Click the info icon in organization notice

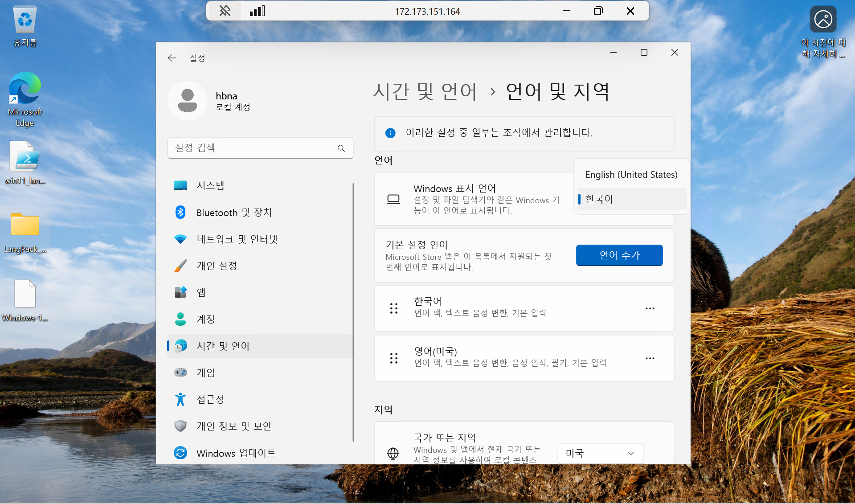click(x=390, y=133)
